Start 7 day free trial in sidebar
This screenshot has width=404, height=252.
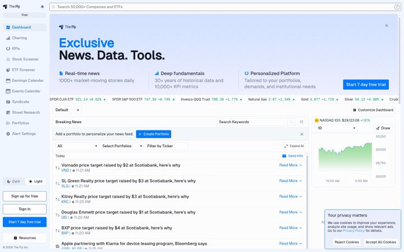click(x=25, y=222)
